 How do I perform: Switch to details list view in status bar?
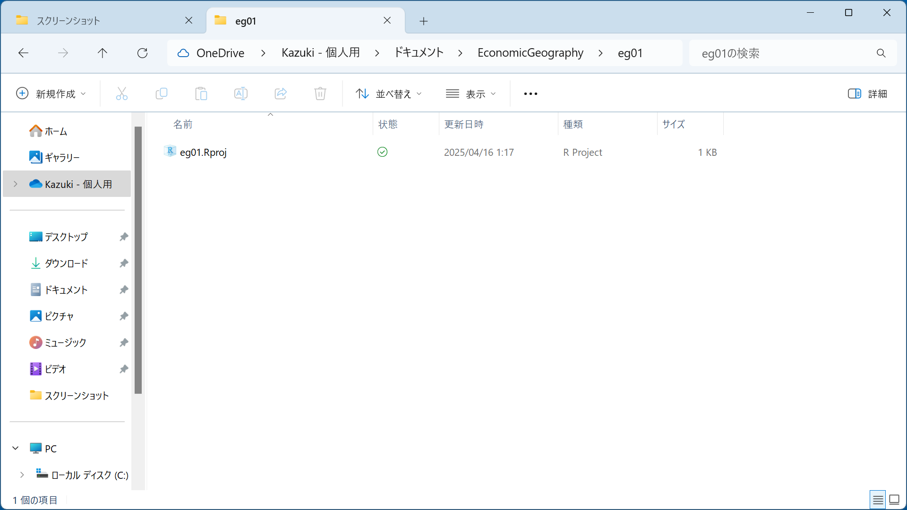[x=878, y=500]
